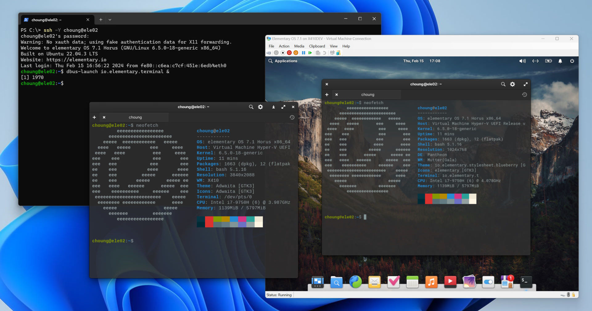The width and height of the screenshot is (592, 311).
Task: Open the Applications menu in the elementary panel
Action: 283,61
